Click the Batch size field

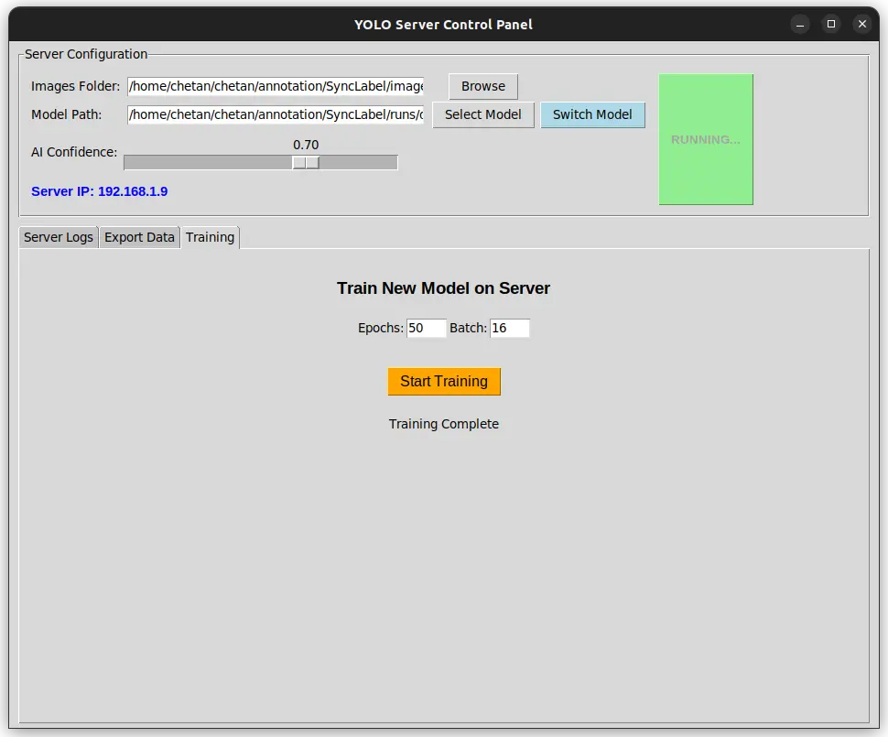[509, 328]
